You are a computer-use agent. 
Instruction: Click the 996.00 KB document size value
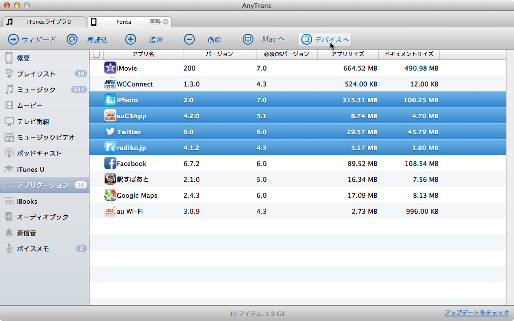tap(422, 211)
